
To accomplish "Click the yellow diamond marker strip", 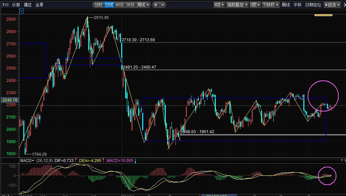I will pyautogui.click(x=323, y=15).
